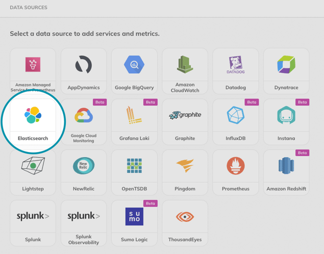Screen dimensions: 324x254
Task: Click the DATA SOURCES header tab
Action: [29, 8]
